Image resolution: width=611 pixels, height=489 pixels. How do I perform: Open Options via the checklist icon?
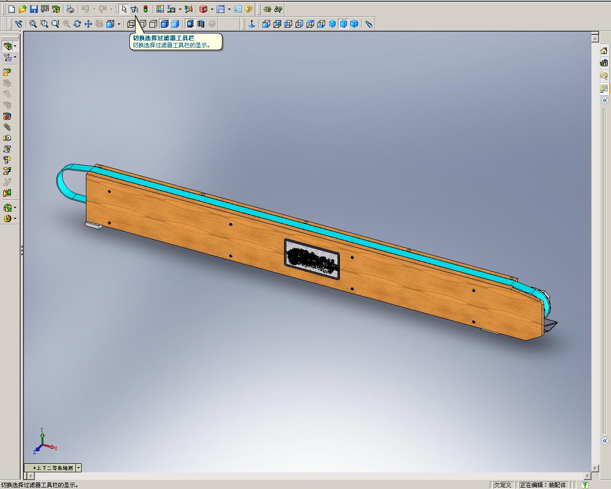click(238, 9)
